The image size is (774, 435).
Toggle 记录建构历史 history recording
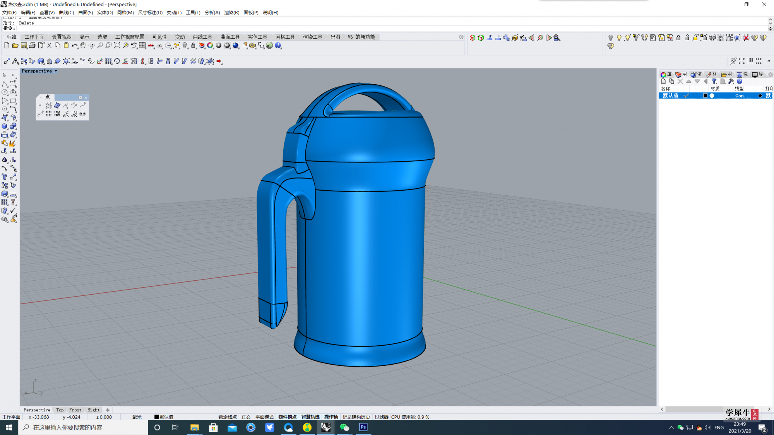[x=356, y=417]
